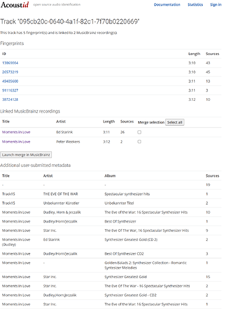Click the Additional user-submitted metadata heading
This screenshot has height=309, width=225.
pyautogui.click(x=35, y=165)
